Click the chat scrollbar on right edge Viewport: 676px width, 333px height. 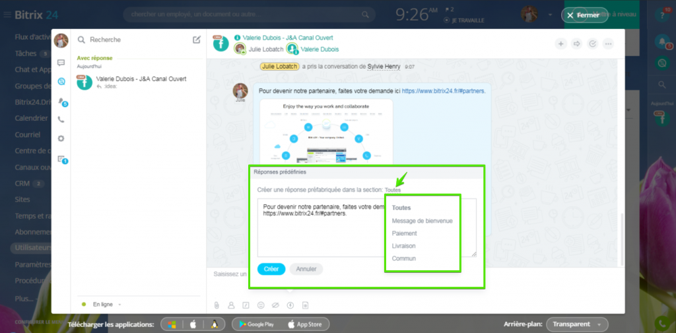pyautogui.click(x=621, y=240)
